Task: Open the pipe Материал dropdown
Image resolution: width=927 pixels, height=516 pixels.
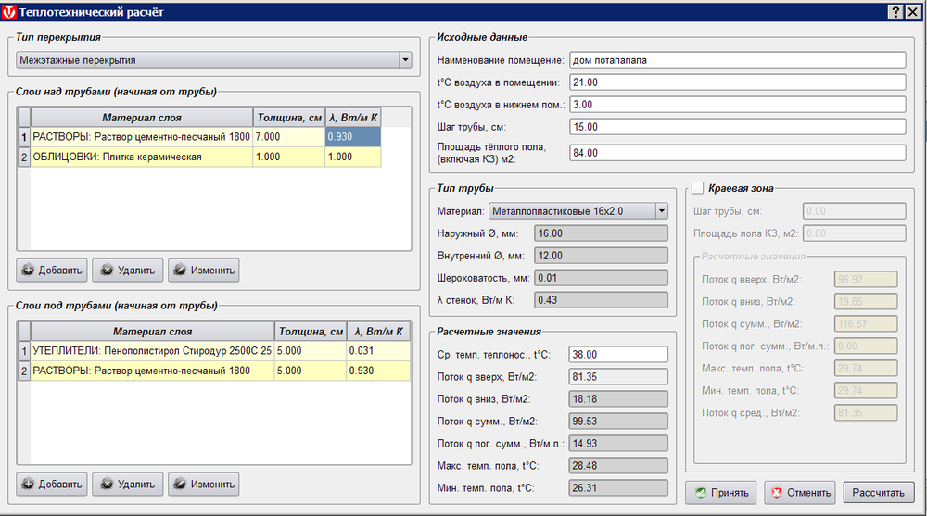Action: (660, 211)
